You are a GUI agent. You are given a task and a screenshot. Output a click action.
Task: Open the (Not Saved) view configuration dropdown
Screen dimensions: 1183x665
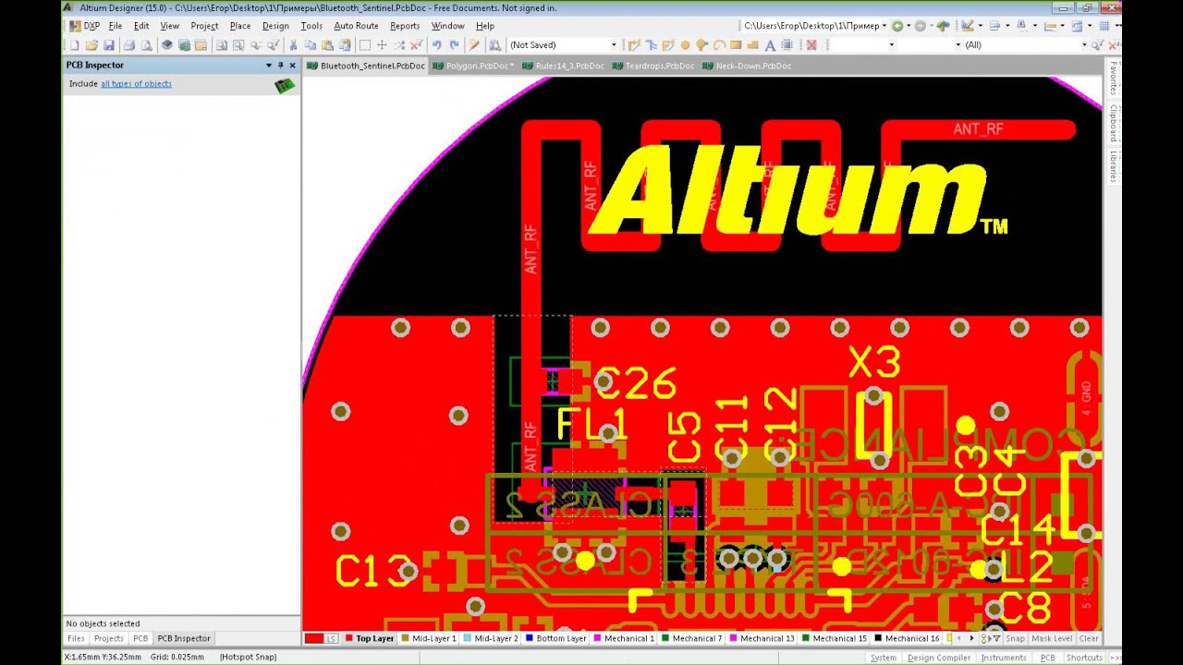point(614,44)
